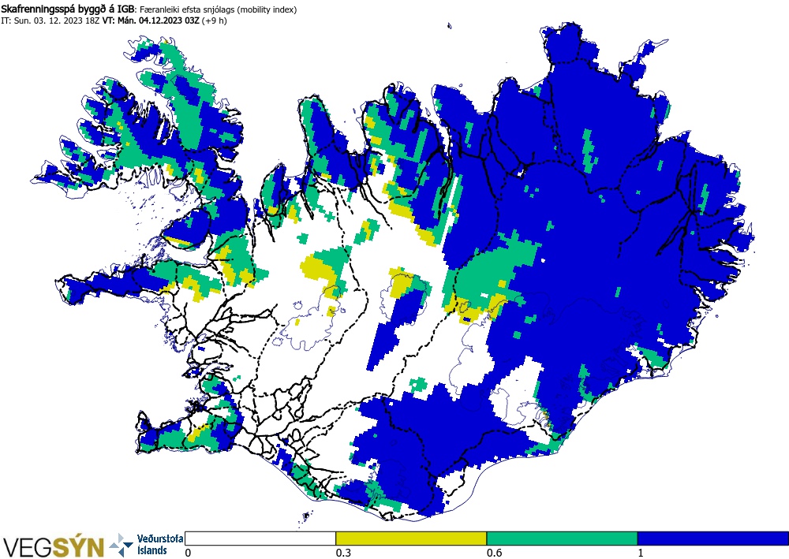This screenshot has width=789, height=559.
Task: Click the legend value '0.3'
Action: (x=344, y=553)
